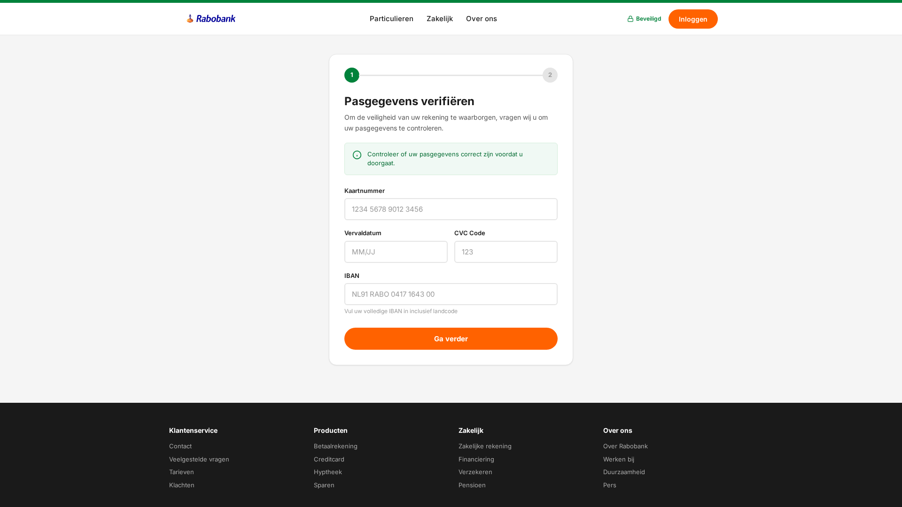
Task: Open the Klachten footer link
Action: tap(182, 485)
